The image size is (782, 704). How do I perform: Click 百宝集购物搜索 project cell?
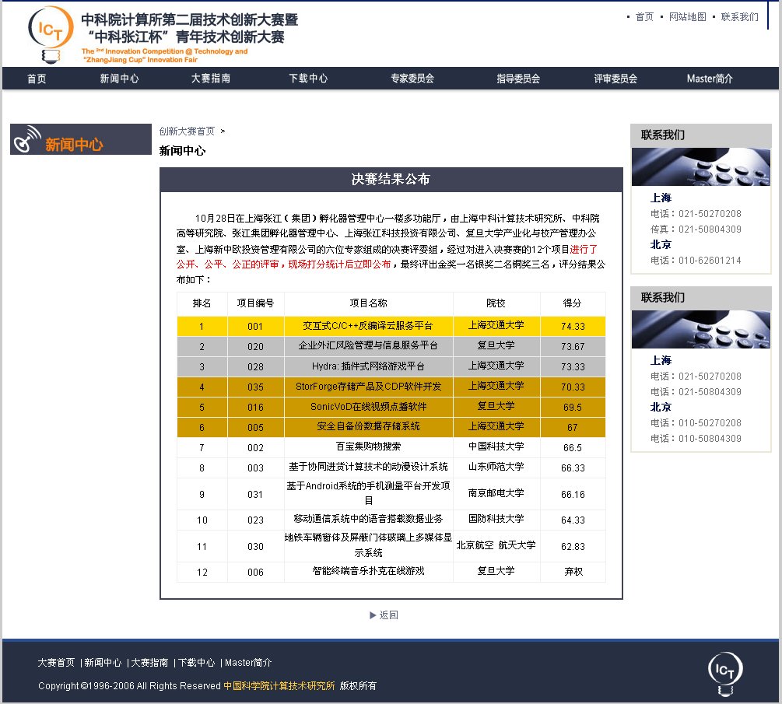369,447
